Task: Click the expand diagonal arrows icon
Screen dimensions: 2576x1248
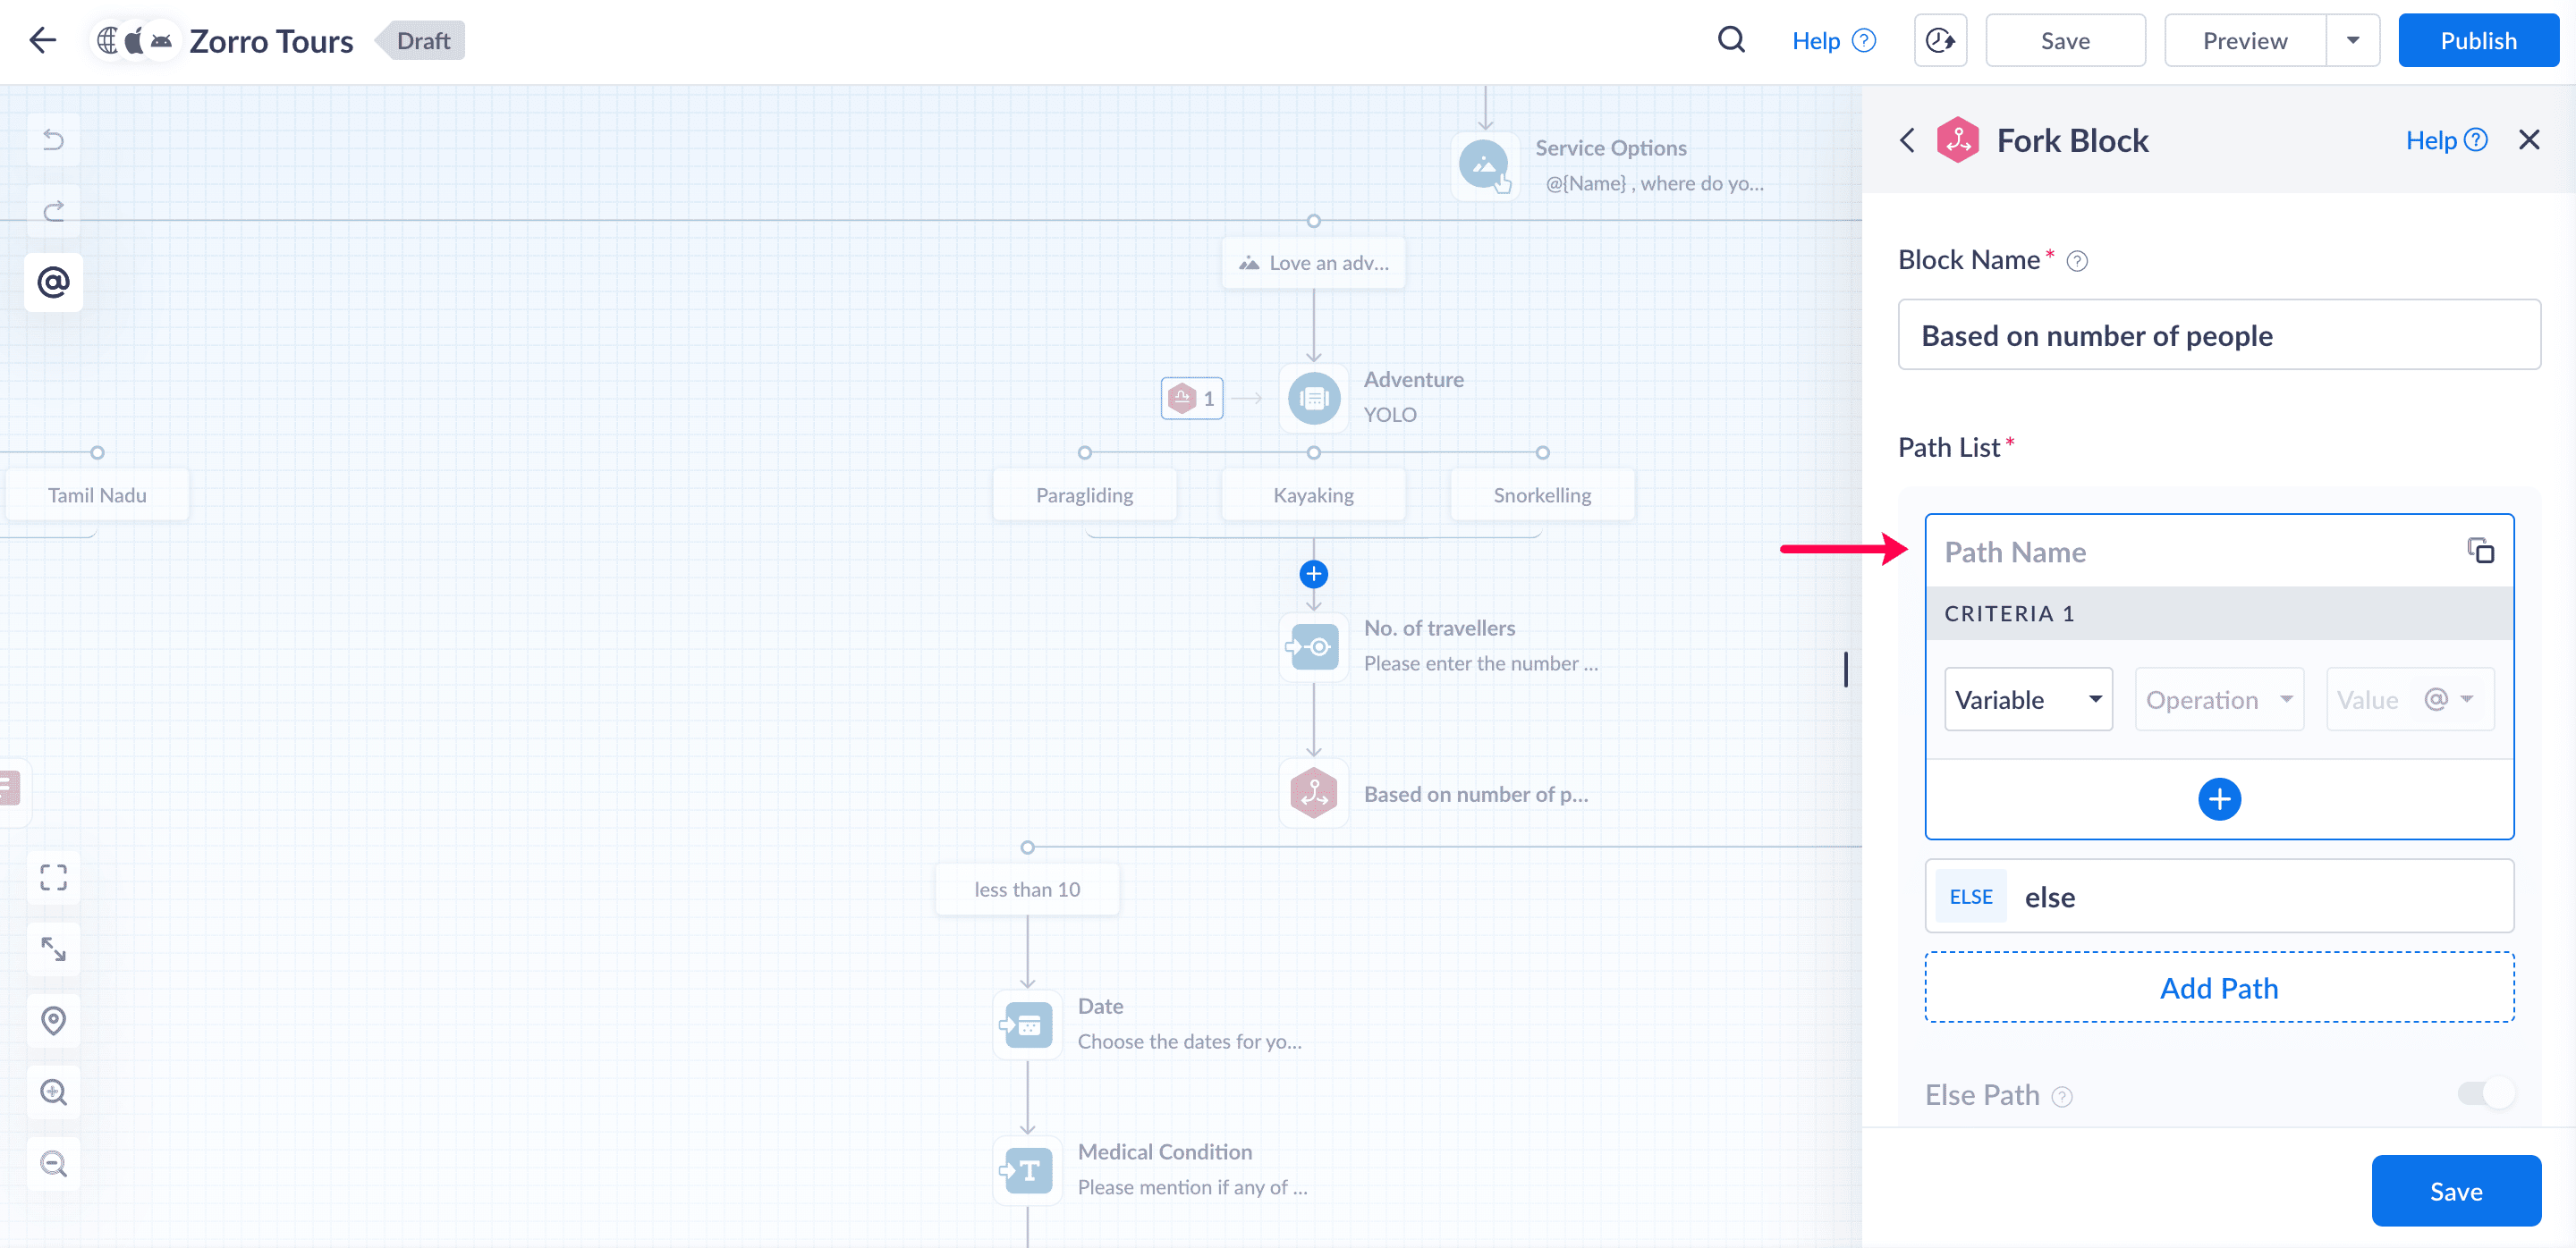Action: click(54, 949)
